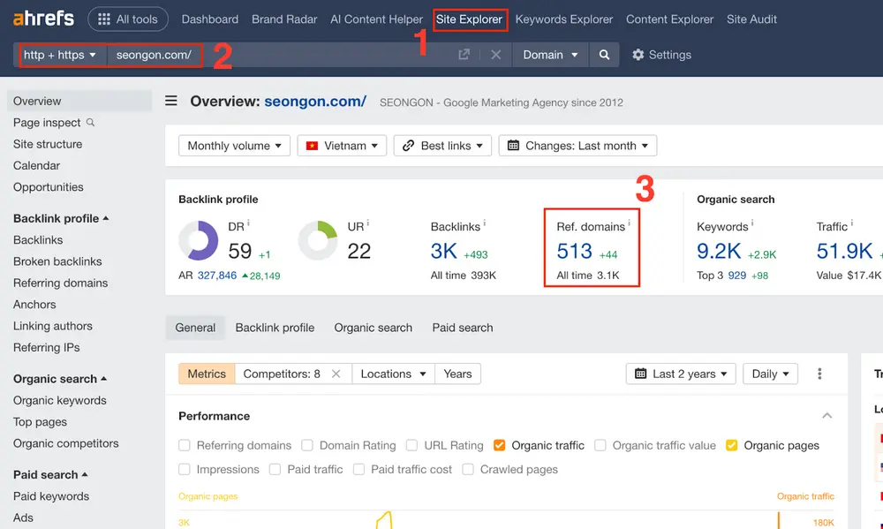Click the DR info icon

coord(248,223)
